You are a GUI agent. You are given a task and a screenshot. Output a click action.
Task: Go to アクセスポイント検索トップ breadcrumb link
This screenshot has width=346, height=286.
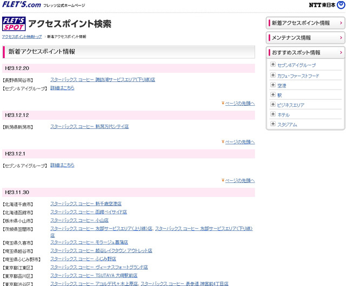pyautogui.click(x=22, y=37)
